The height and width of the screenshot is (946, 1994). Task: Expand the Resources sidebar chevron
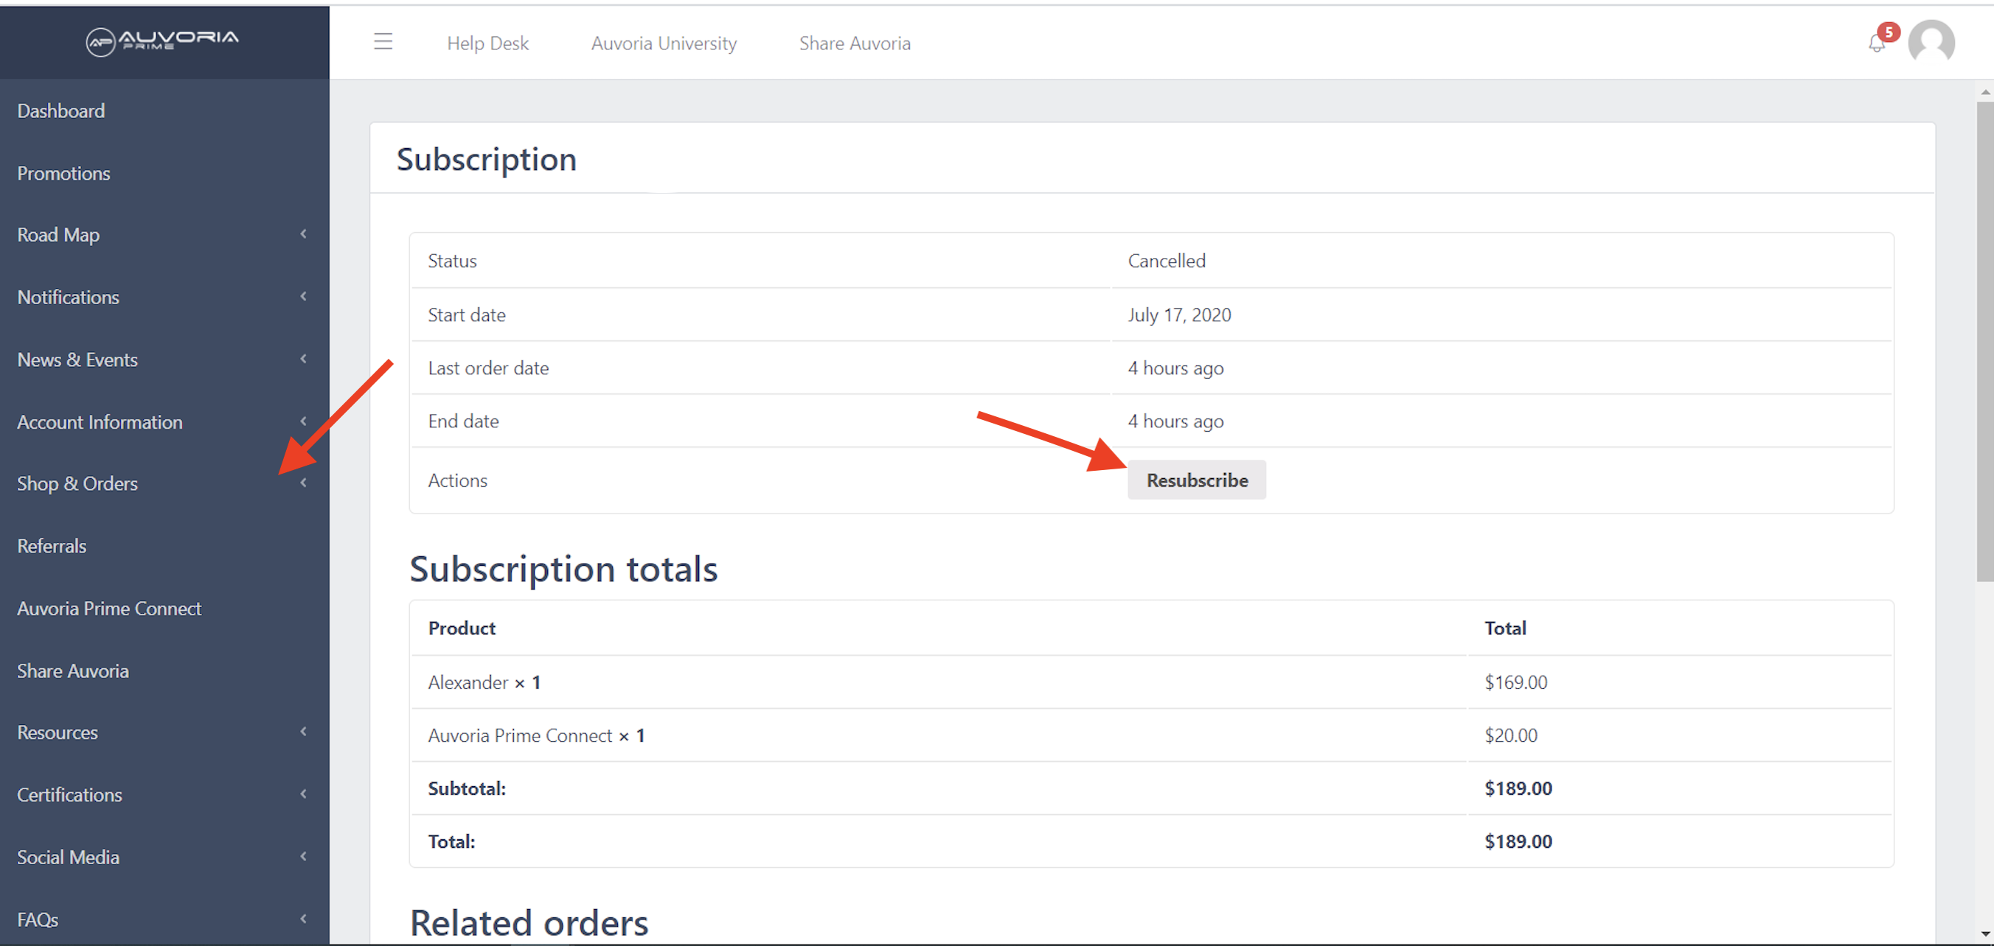pos(303,732)
